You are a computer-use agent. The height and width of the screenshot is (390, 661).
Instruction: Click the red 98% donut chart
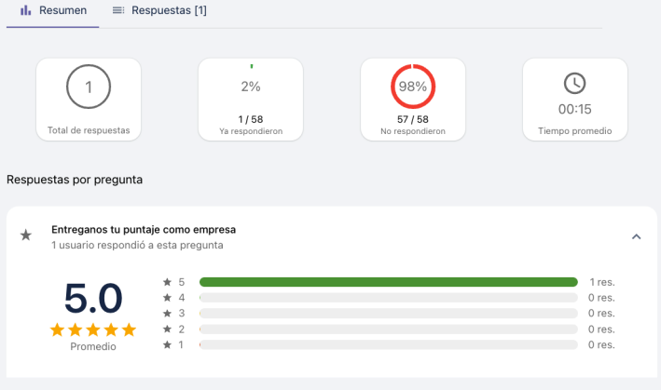[413, 87]
